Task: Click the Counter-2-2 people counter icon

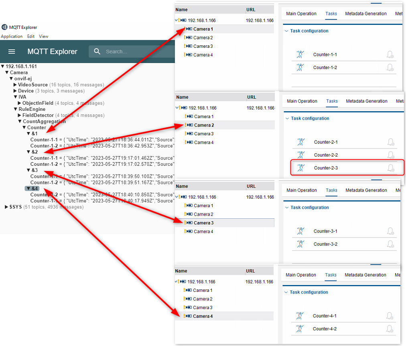Action: (301, 155)
